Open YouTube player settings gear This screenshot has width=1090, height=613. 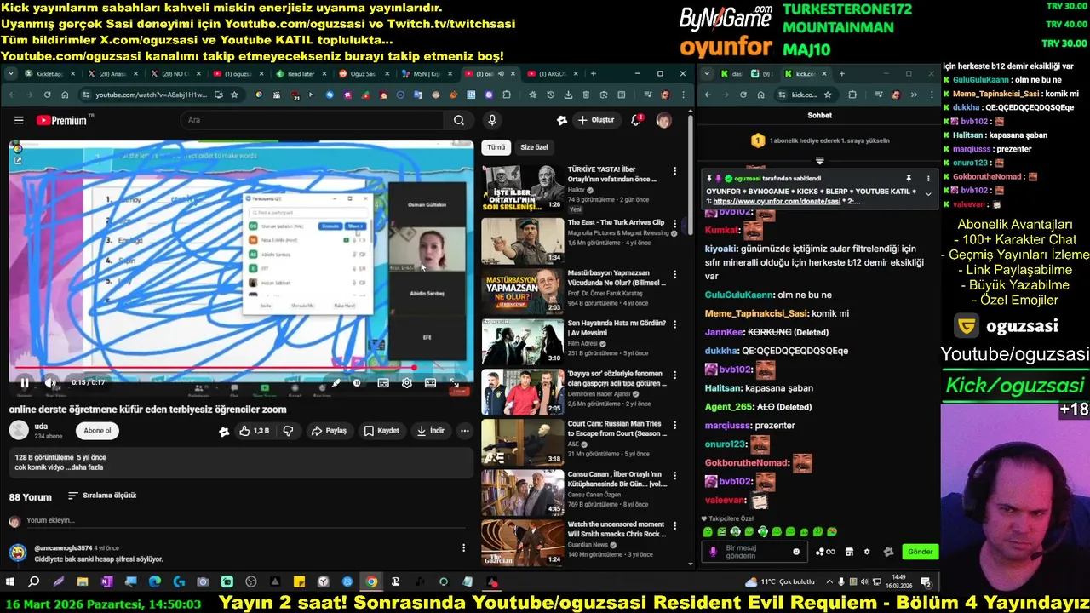(407, 383)
